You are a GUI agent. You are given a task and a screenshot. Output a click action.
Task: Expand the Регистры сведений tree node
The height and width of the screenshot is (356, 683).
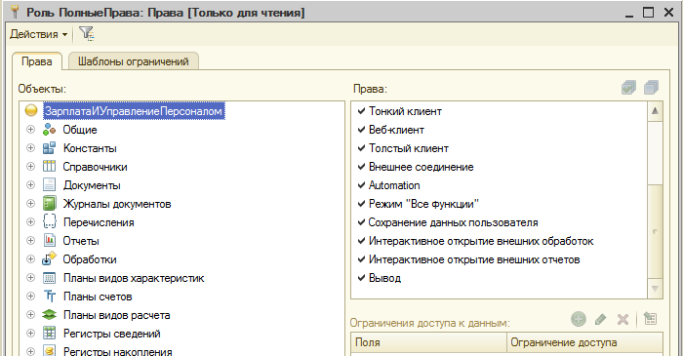[30, 333]
